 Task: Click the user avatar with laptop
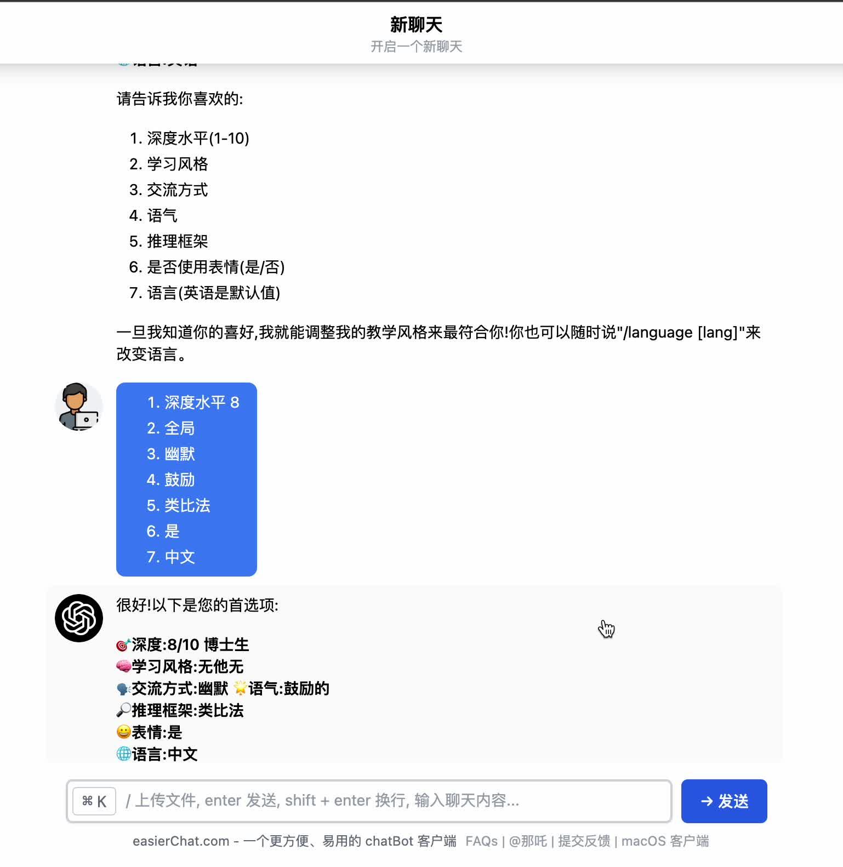[x=79, y=407]
